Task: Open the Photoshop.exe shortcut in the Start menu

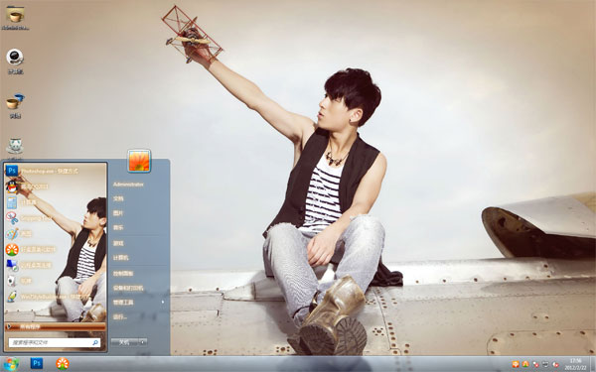Action: tap(55, 171)
